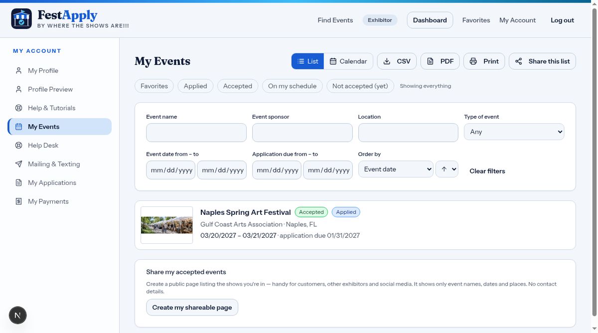
Task: Open My Account in the top navigation
Action: point(517,20)
